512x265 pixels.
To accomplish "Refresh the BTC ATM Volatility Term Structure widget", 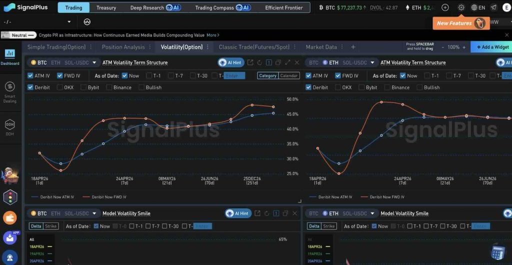I will coord(259,62).
